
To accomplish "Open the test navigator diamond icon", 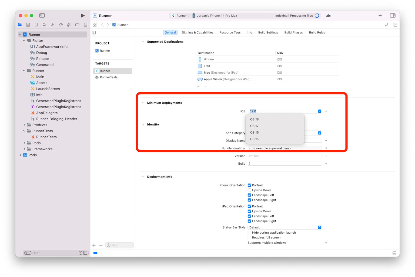I will pos(61,25).
